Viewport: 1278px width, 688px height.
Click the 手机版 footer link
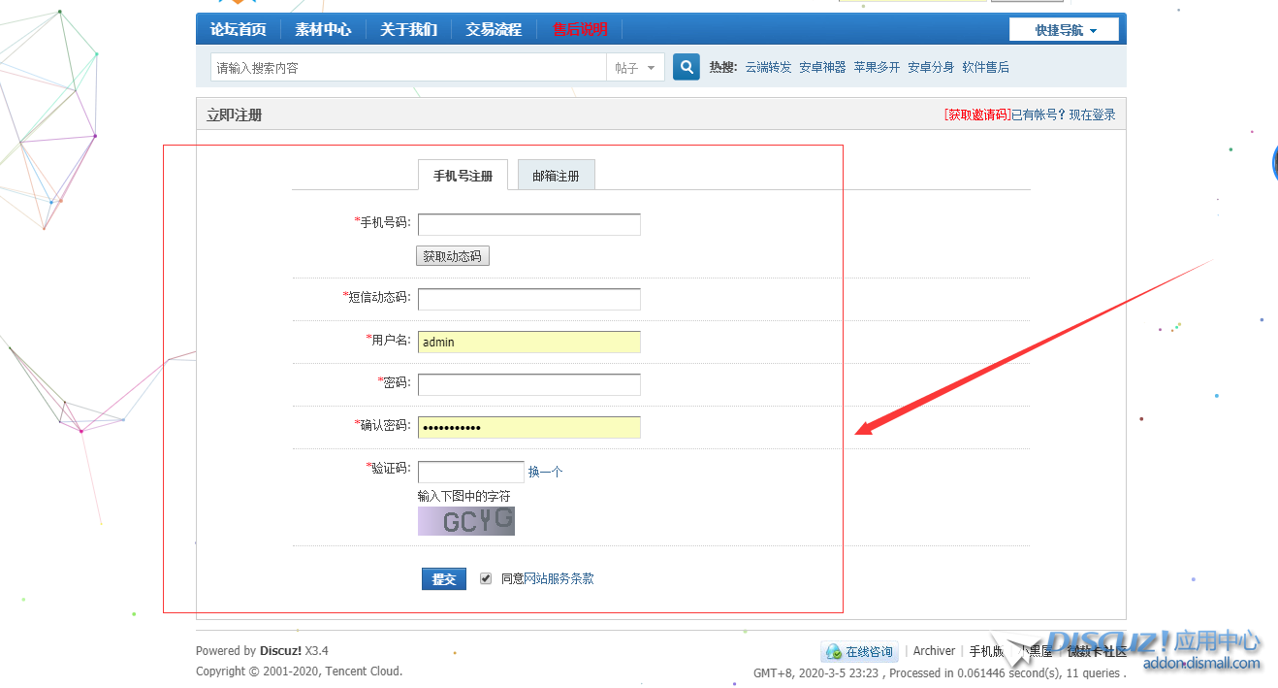coord(987,651)
